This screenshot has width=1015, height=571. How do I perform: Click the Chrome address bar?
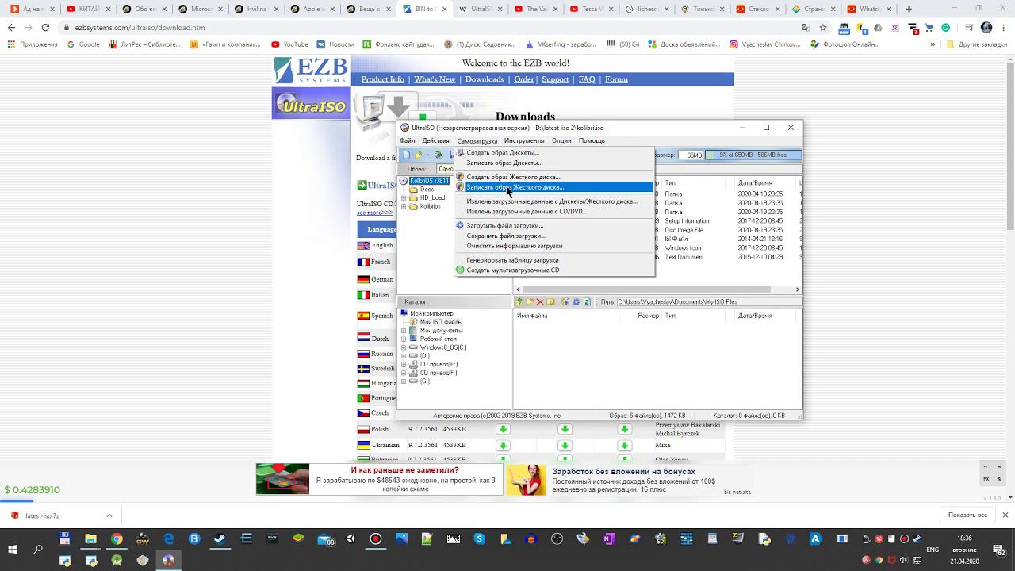[x=428, y=27]
